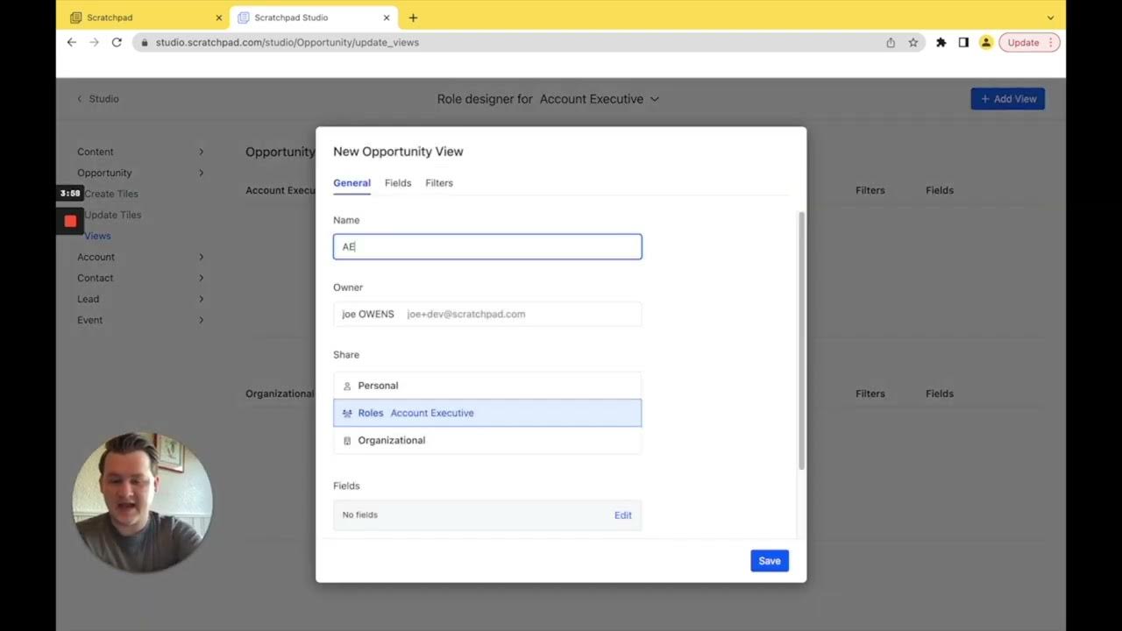
Task: Open the Account Executive role dropdown
Action: tap(600, 99)
